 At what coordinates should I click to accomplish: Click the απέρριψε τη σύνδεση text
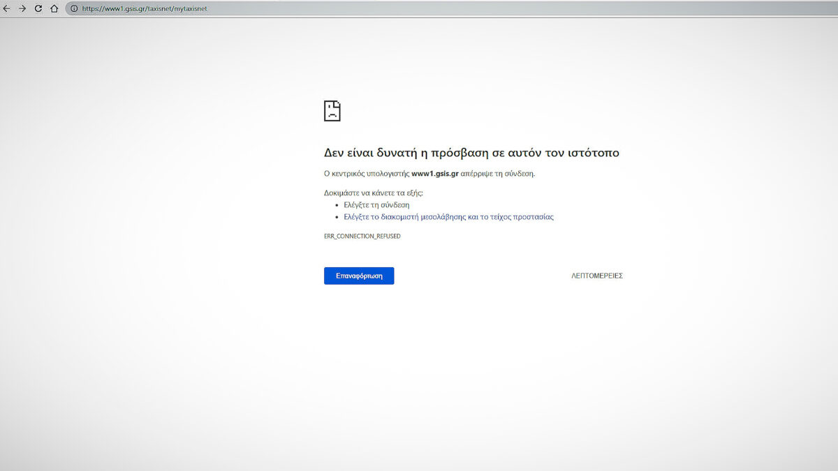click(x=498, y=174)
